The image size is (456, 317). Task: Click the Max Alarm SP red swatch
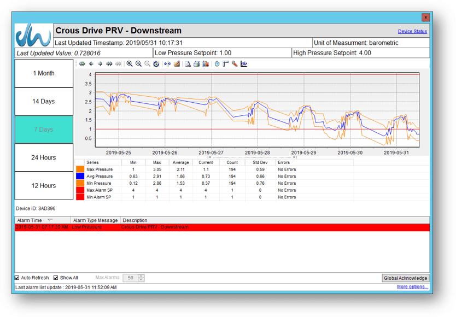pyautogui.click(x=80, y=190)
